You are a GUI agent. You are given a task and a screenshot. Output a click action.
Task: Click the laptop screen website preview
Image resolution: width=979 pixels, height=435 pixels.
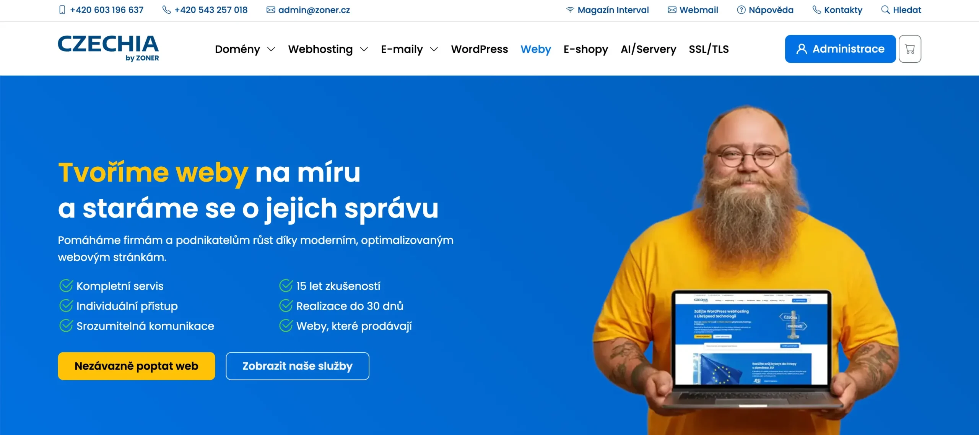pos(751,339)
